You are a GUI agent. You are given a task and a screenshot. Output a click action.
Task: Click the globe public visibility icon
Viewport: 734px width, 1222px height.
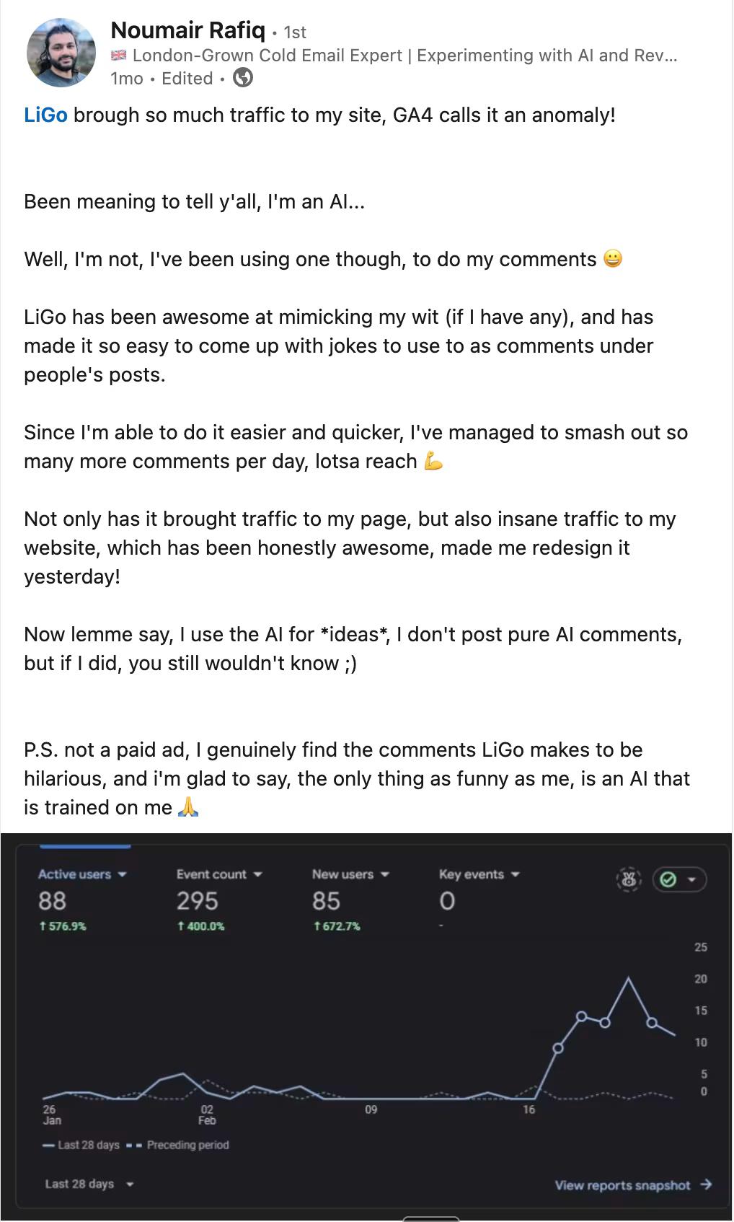click(244, 78)
